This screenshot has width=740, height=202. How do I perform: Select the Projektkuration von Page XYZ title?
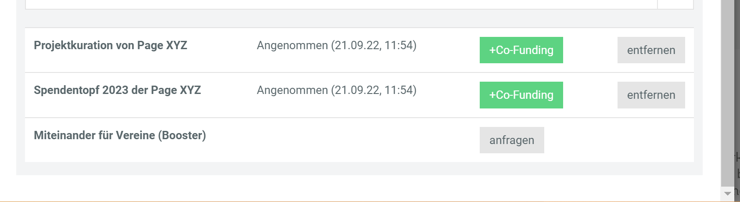pos(111,45)
